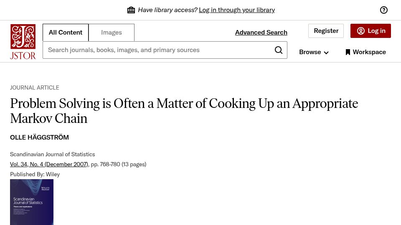
Task: Click the red Log in button
Action: (371, 31)
